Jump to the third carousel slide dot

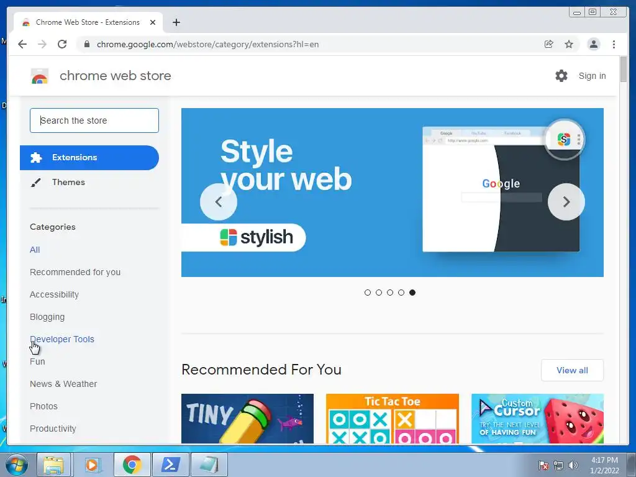pyautogui.click(x=390, y=293)
